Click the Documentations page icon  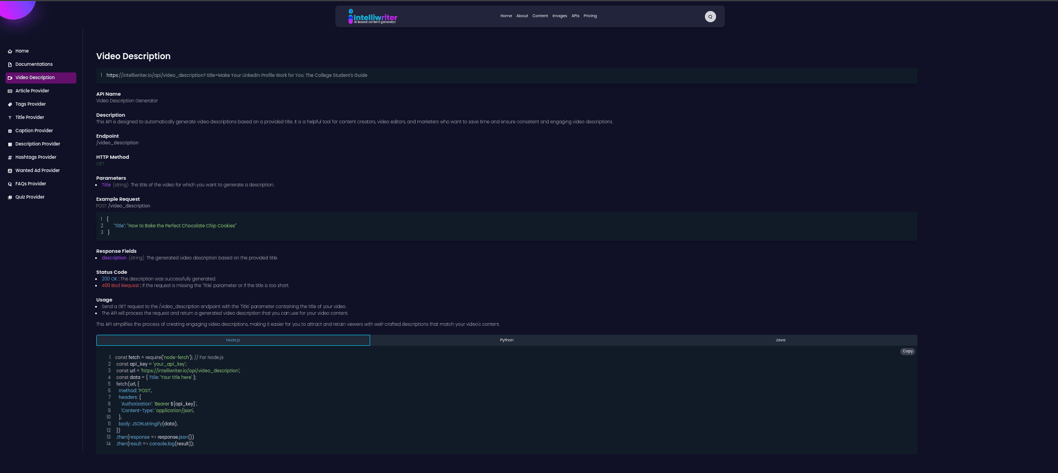click(x=10, y=65)
